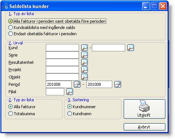Click the Resultatenhet label
This screenshot has width=175, height=139.
coord(21,62)
